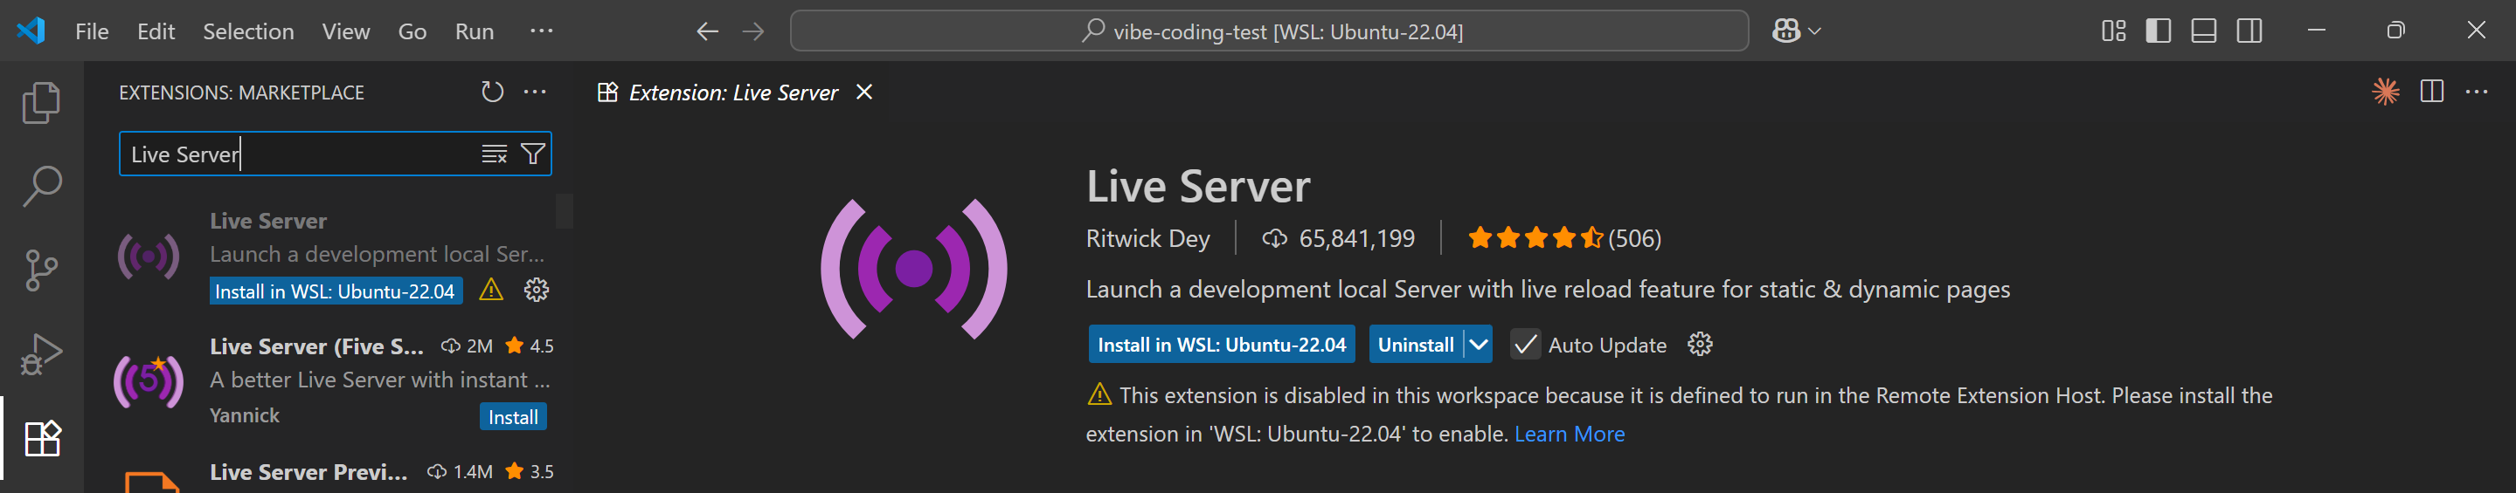Toggle Secondary Side Bar visibility
The height and width of the screenshot is (493, 2516).
(x=2249, y=31)
